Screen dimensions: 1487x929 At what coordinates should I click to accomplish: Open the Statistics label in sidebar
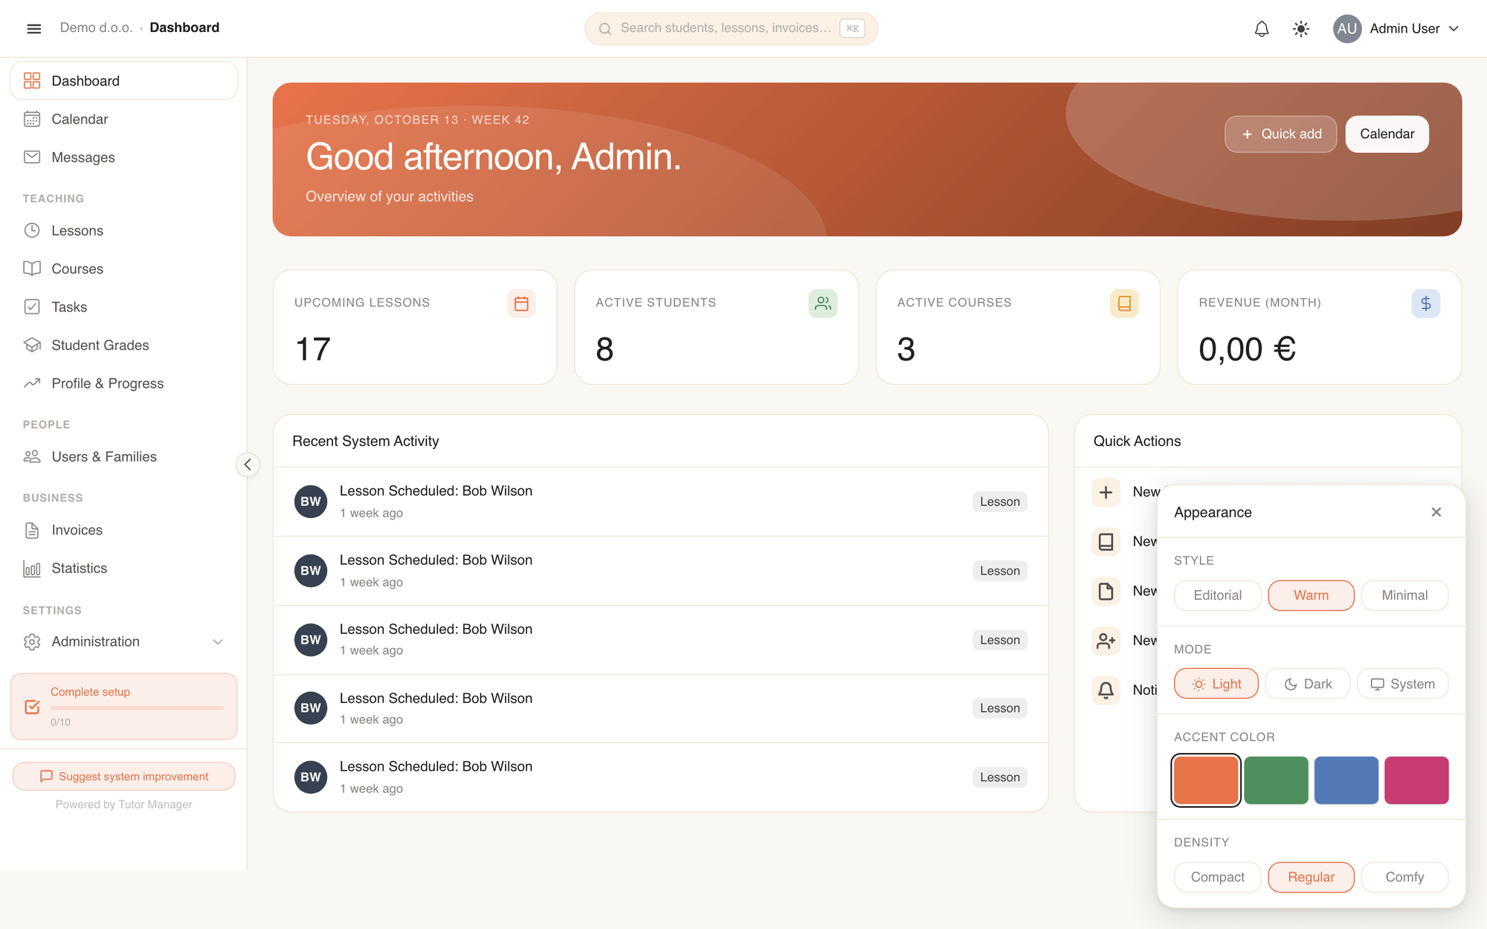[x=80, y=569]
